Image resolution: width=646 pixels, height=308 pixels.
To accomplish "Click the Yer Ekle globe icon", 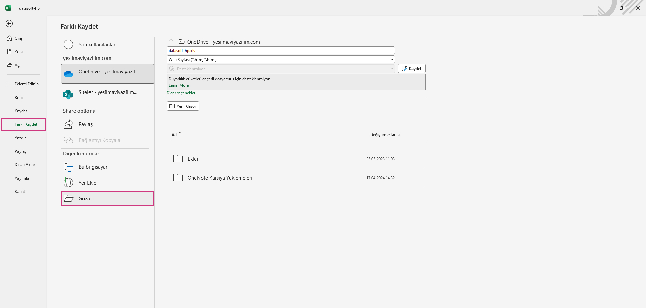I will coord(68,183).
